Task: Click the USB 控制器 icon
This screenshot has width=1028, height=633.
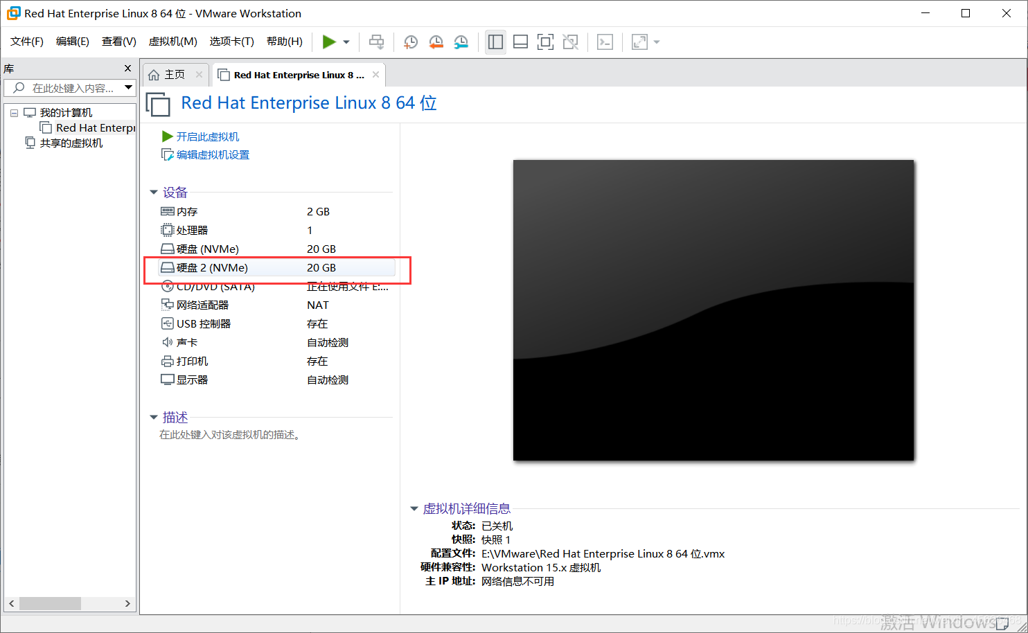Action: click(167, 323)
